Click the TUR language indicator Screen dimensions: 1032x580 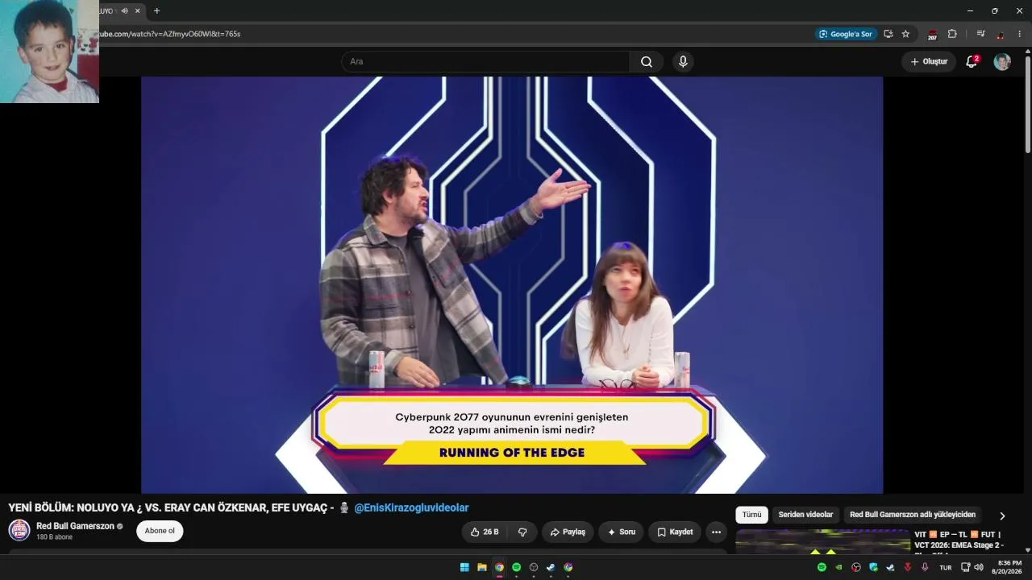946,567
